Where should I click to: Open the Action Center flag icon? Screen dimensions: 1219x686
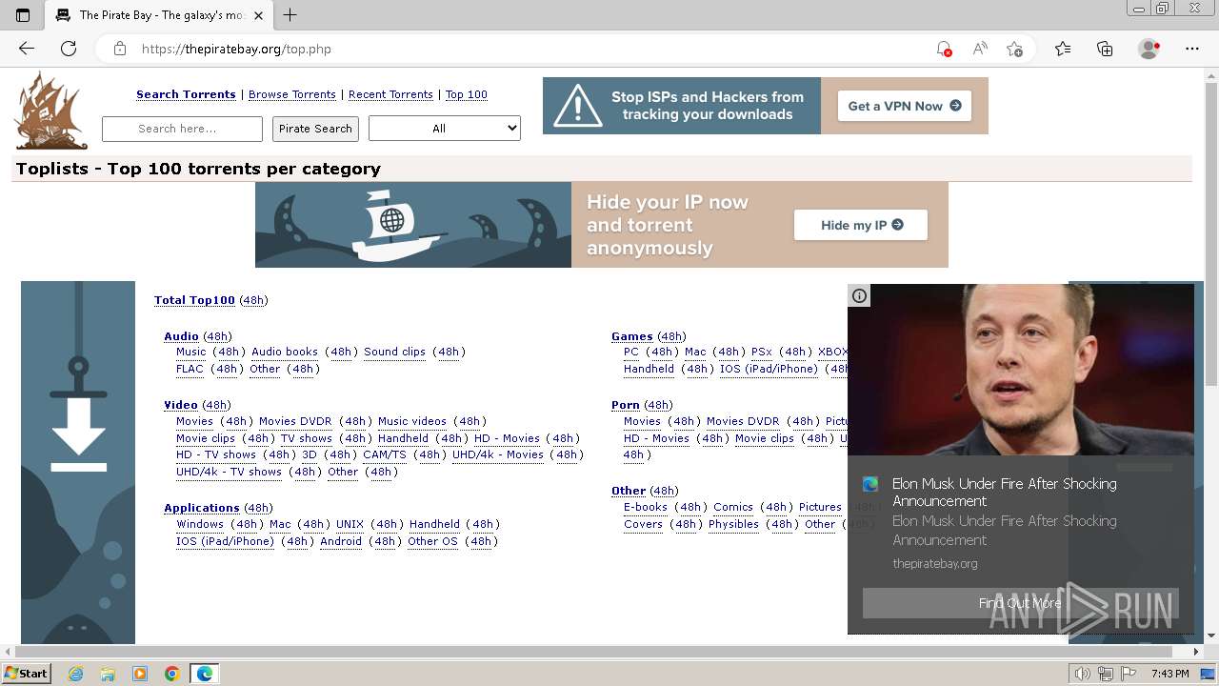1128,674
